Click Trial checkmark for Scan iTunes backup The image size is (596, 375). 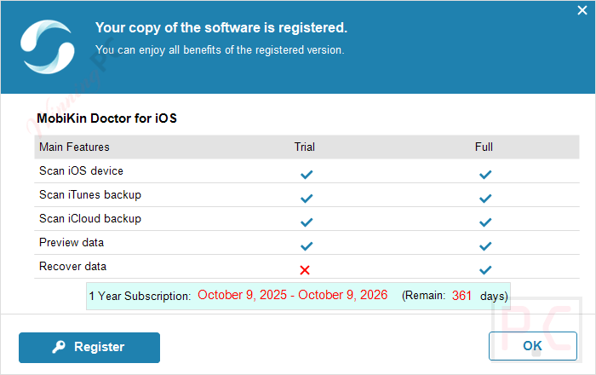[x=307, y=199]
